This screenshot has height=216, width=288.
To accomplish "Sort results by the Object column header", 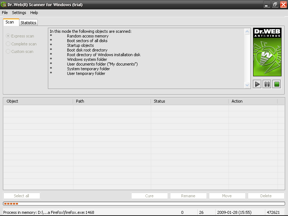I will coord(38,101).
